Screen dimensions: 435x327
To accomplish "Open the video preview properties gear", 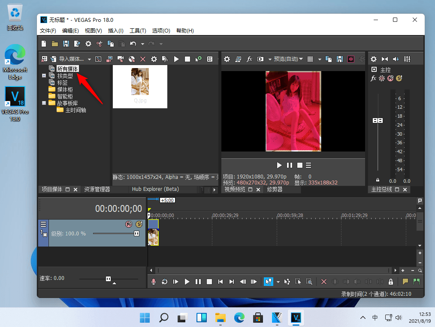I will [x=227, y=59].
